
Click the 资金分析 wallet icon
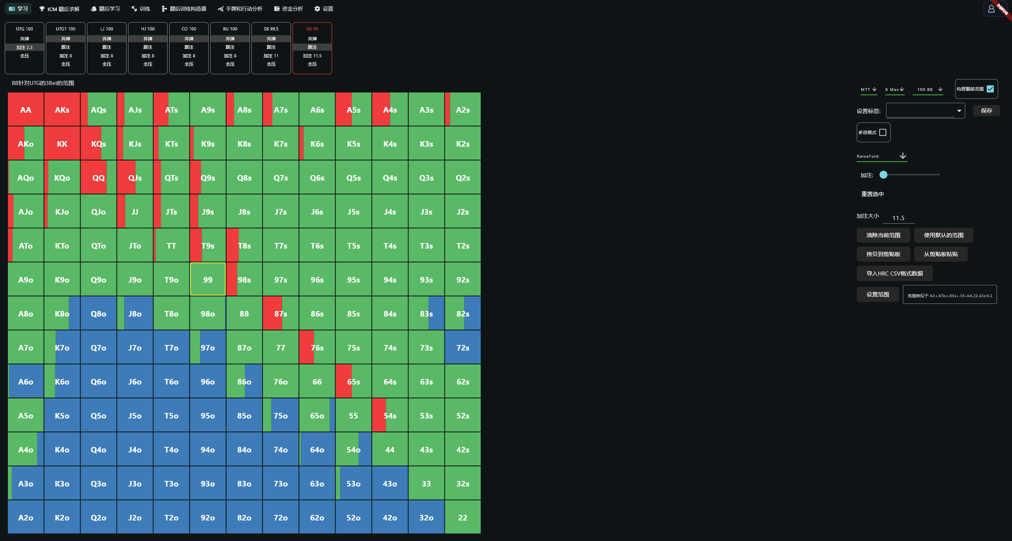click(x=277, y=9)
